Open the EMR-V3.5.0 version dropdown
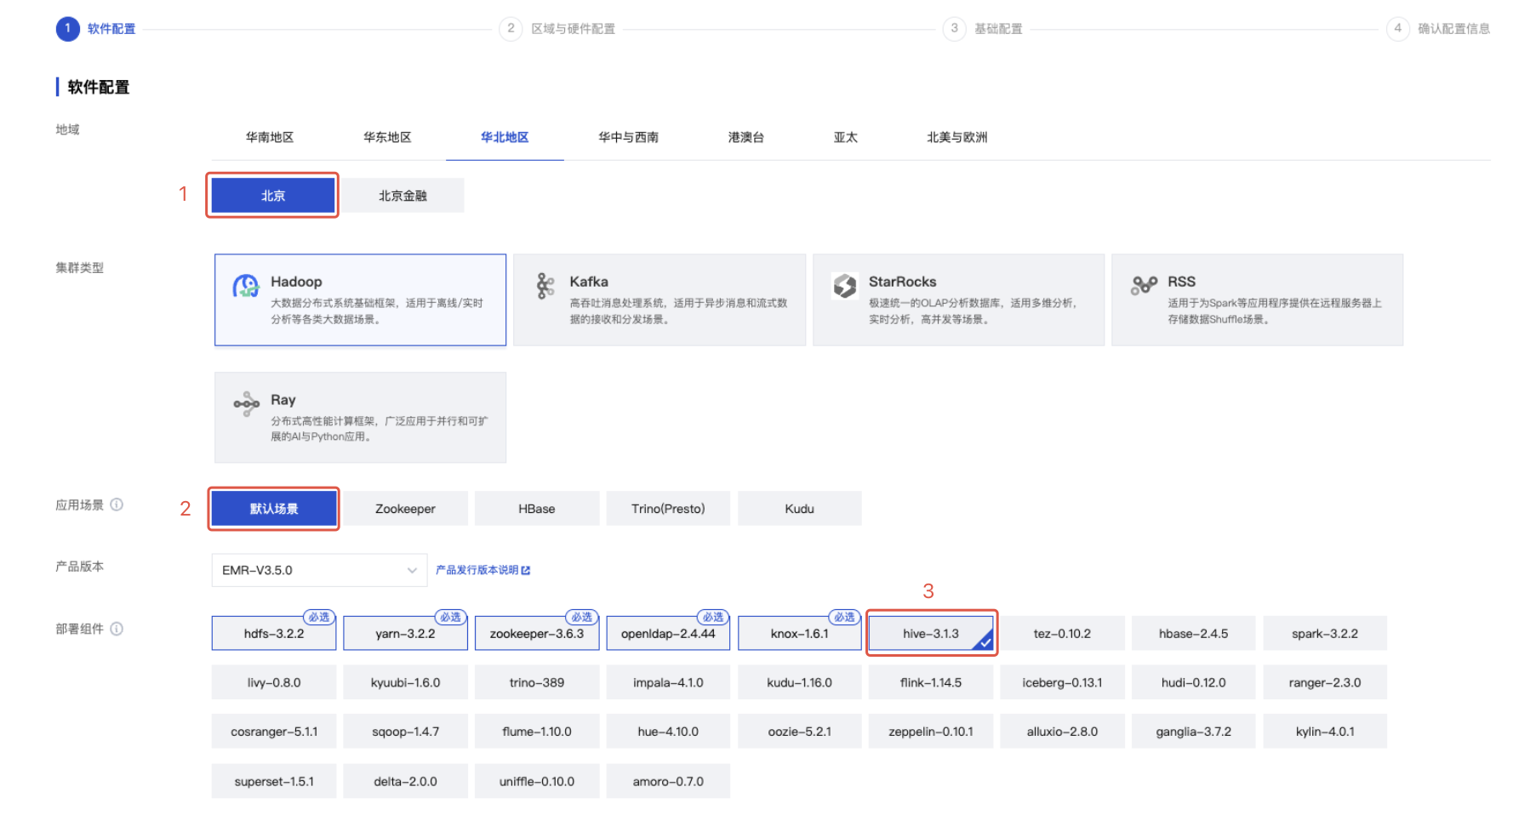Screen dimensions: 1513x815 (318, 570)
